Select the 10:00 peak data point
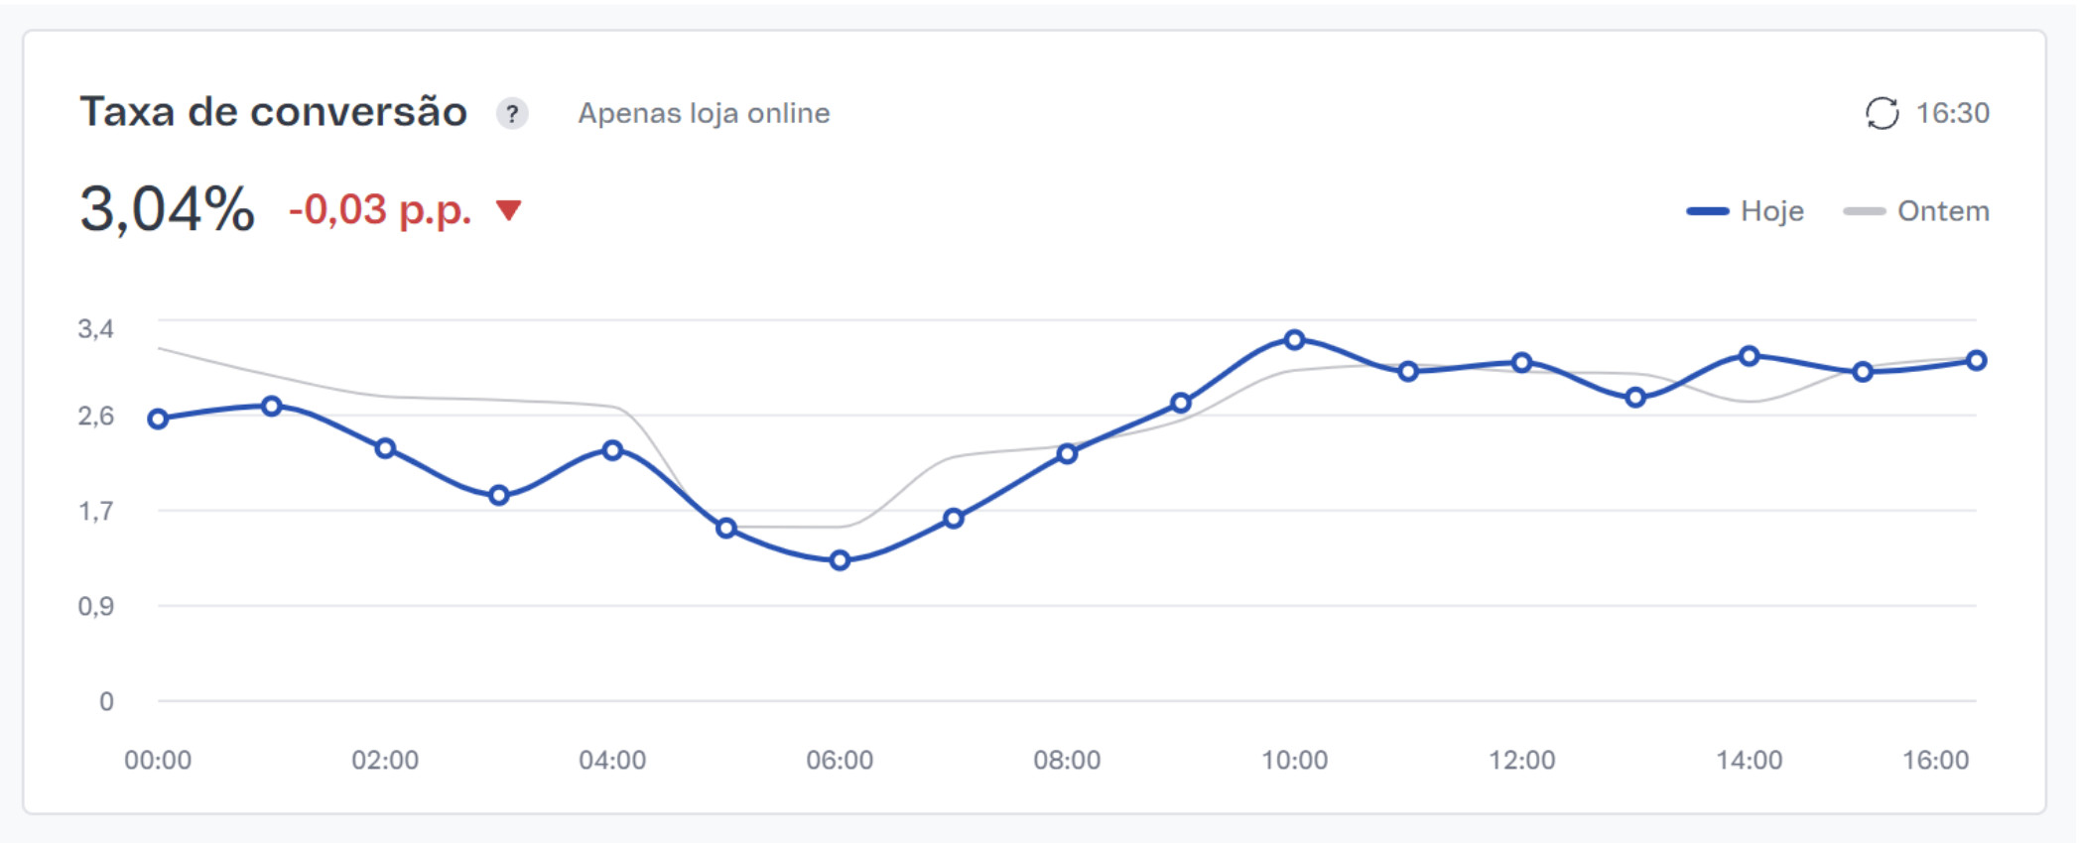The width and height of the screenshot is (2079, 843). point(1294,340)
